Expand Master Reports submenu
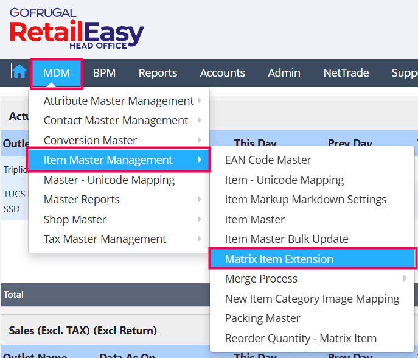Image resolution: width=418 pixels, height=358 pixels. [119, 200]
